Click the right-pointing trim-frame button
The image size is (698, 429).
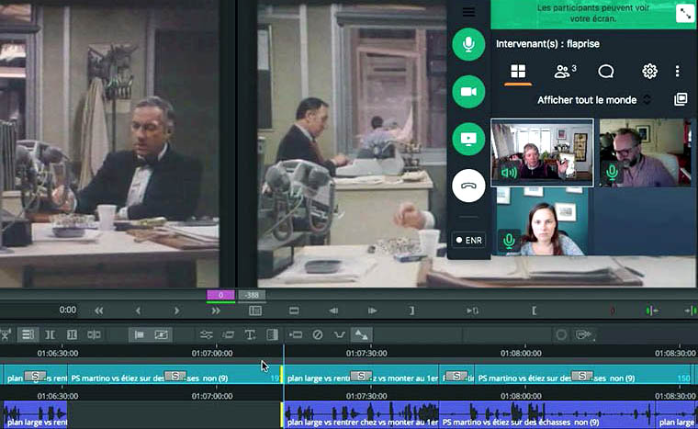tap(372, 310)
